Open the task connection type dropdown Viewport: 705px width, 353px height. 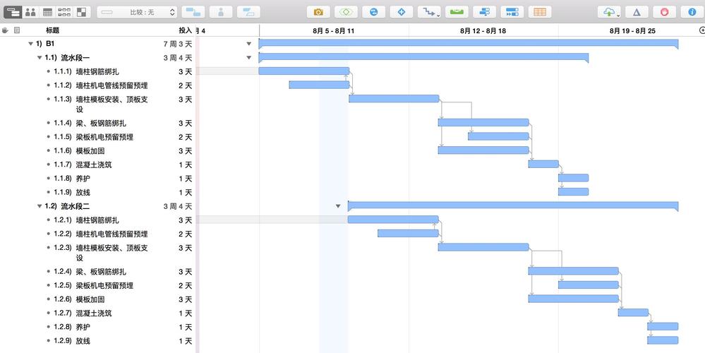(429, 12)
